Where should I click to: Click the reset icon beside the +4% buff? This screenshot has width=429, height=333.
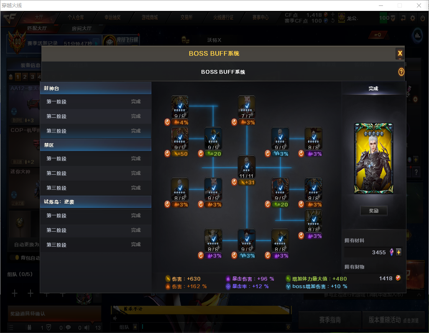(167, 122)
